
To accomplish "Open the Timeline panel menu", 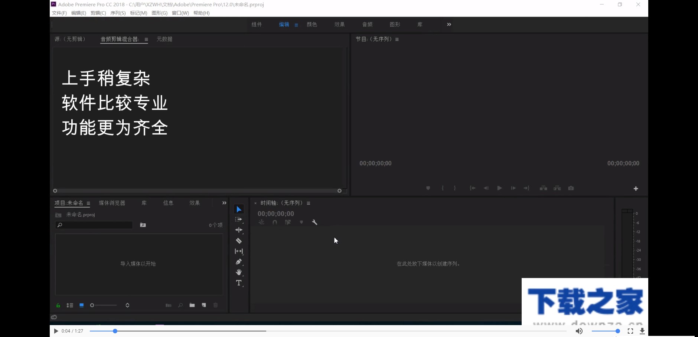I will pos(309,203).
